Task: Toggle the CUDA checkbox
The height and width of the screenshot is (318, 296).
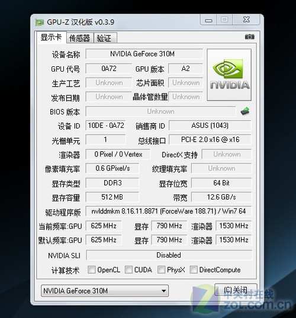Action: [x=128, y=269]
